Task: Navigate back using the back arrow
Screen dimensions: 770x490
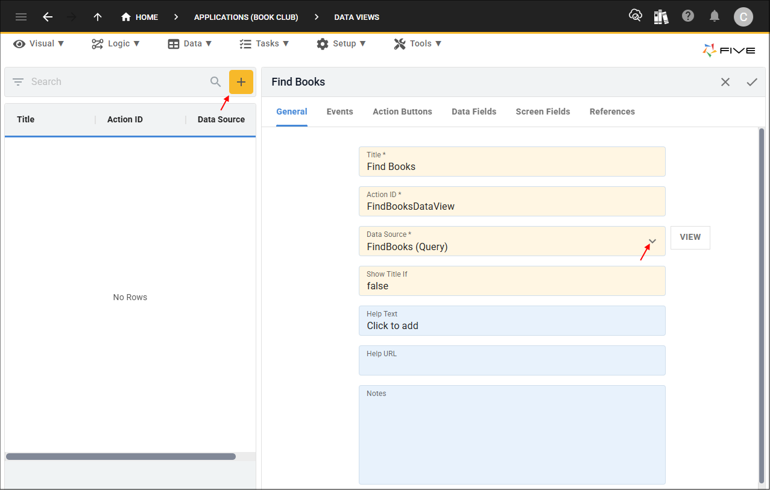Action: coord(48,17)
